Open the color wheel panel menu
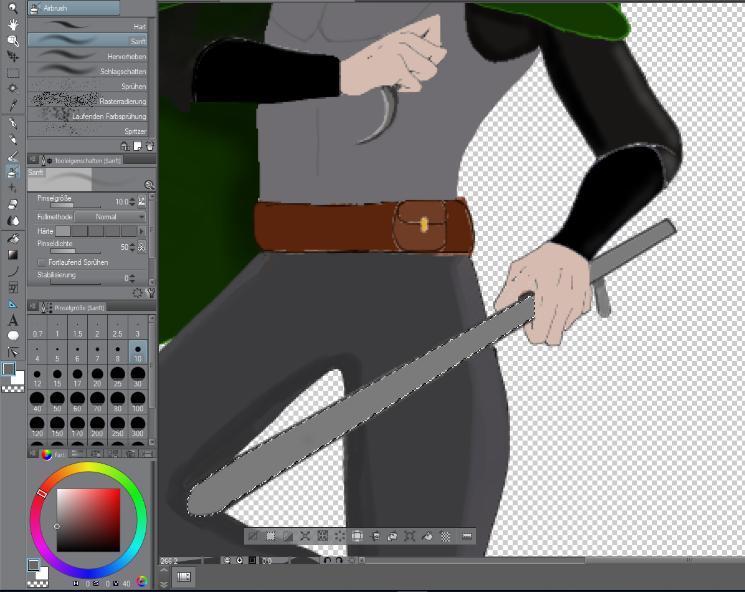Image resolution: width=745 pixels, height=592 pixels. coord(33,453)
